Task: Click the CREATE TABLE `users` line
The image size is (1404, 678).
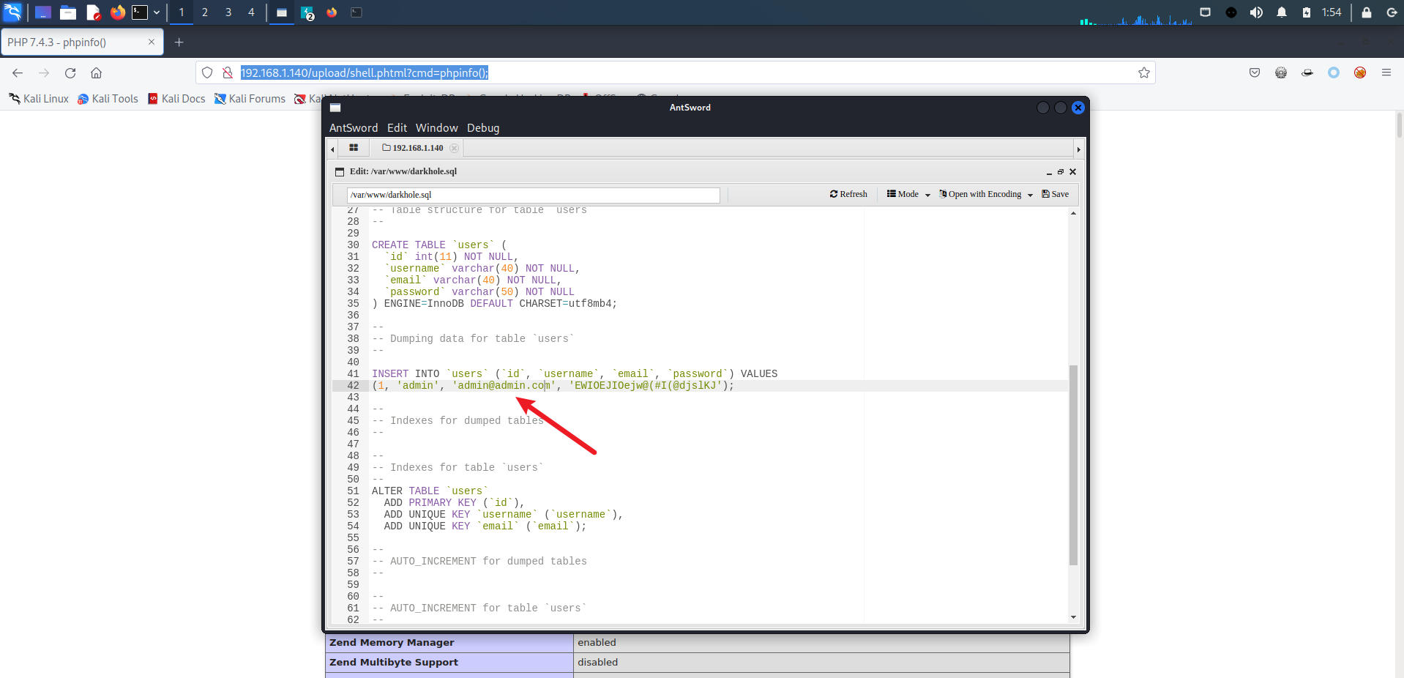Action: (x=439, y=245)
